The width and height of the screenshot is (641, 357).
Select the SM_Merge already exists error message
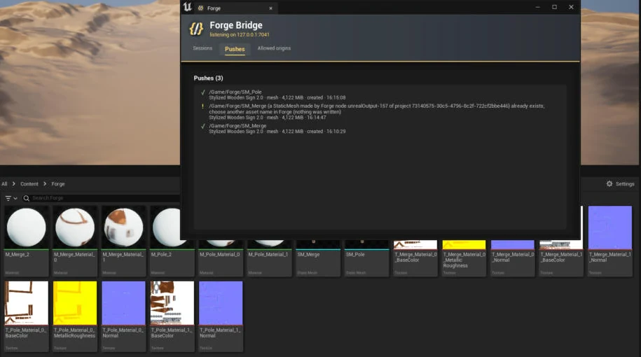tap(376, 108)
